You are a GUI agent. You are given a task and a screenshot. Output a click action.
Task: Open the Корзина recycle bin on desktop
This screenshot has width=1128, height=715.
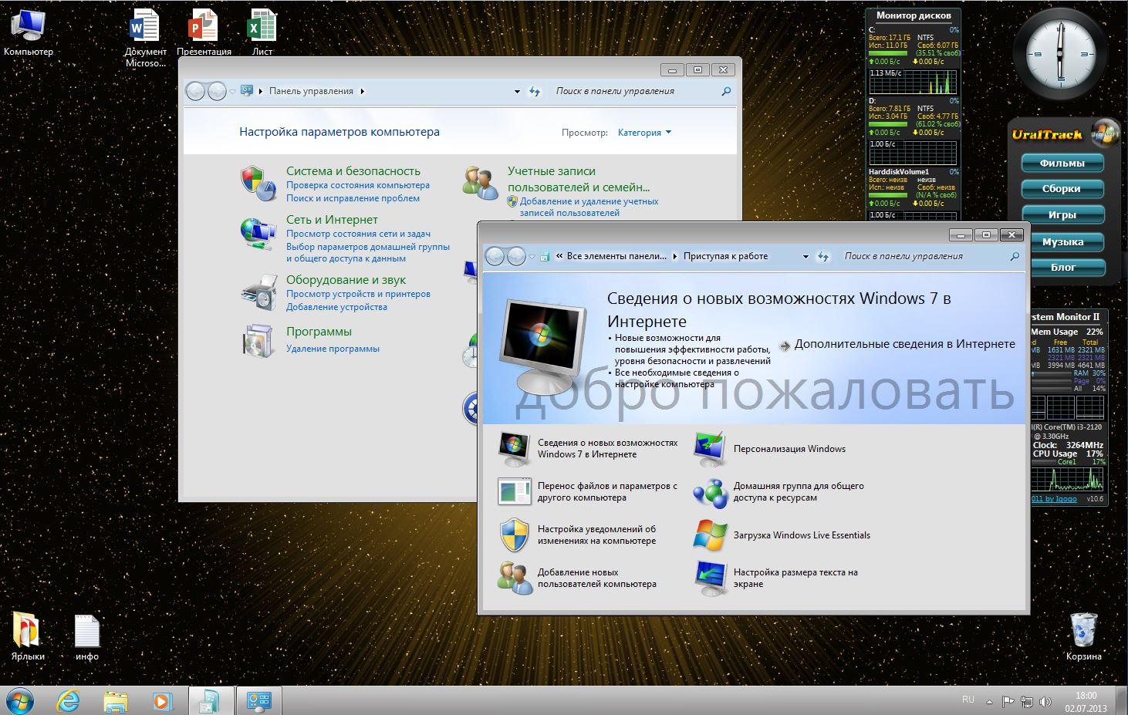tap(1083, 631)
